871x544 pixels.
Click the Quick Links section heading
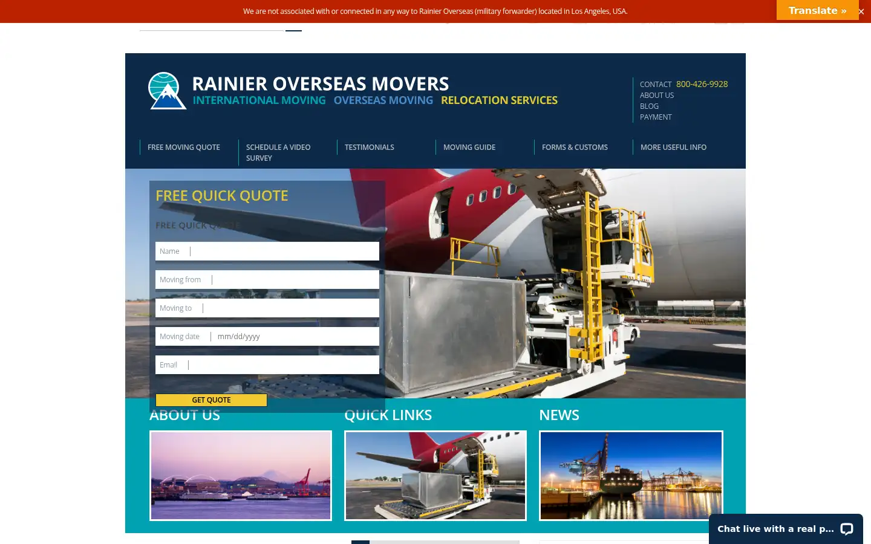point(388,415)
